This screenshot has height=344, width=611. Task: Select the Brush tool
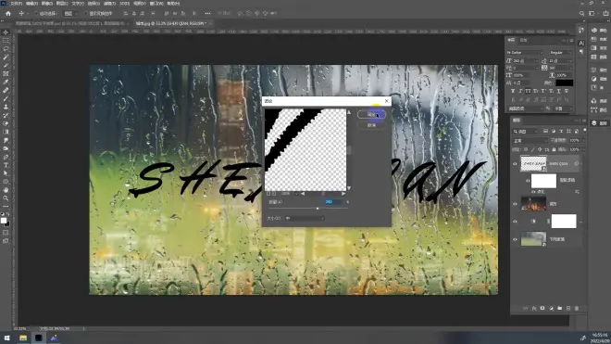click(x=6, y=98)
